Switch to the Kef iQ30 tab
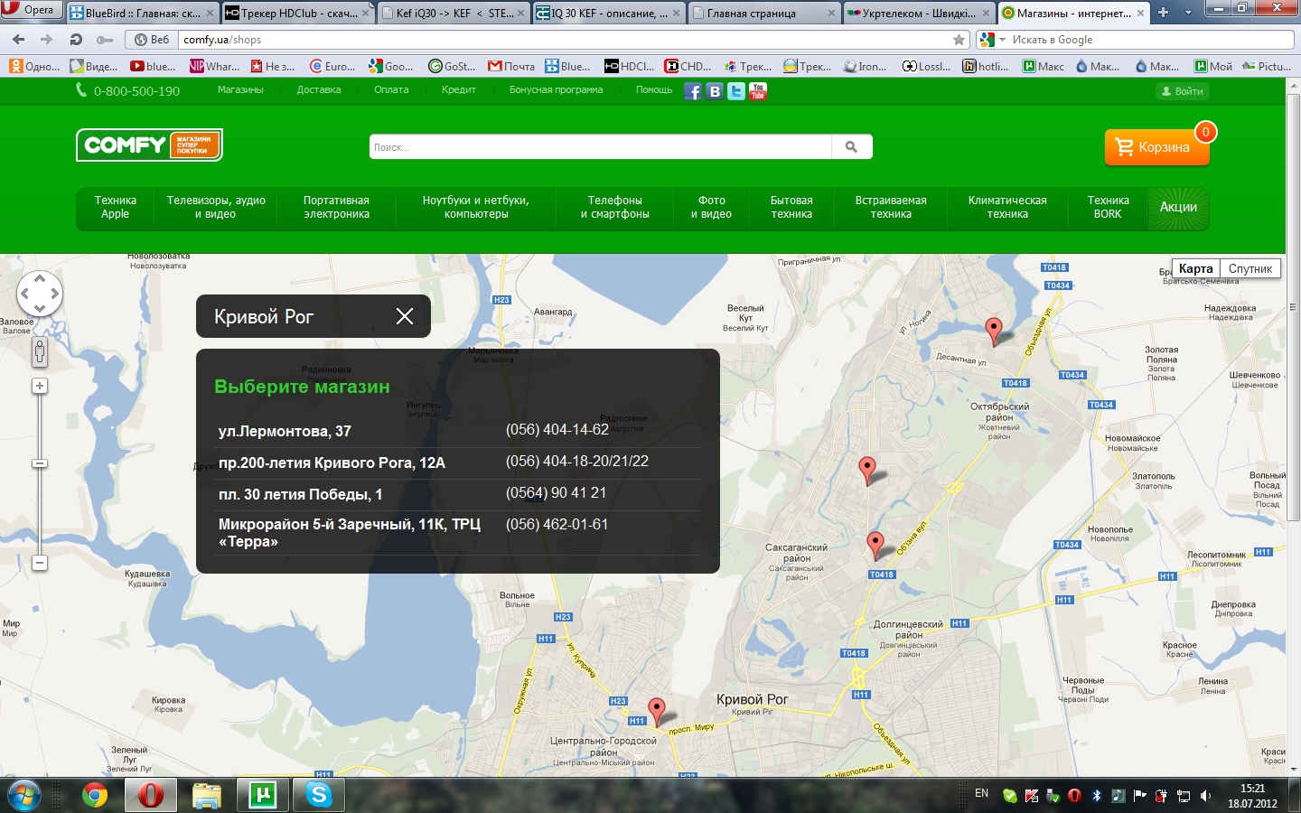Viewport: 1301px width, 813px height. [454, 13]
